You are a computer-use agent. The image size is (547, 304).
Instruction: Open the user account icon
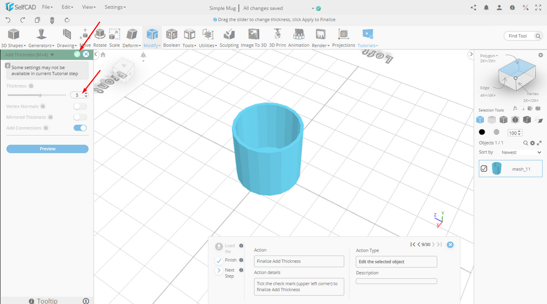tap(499, 7)
